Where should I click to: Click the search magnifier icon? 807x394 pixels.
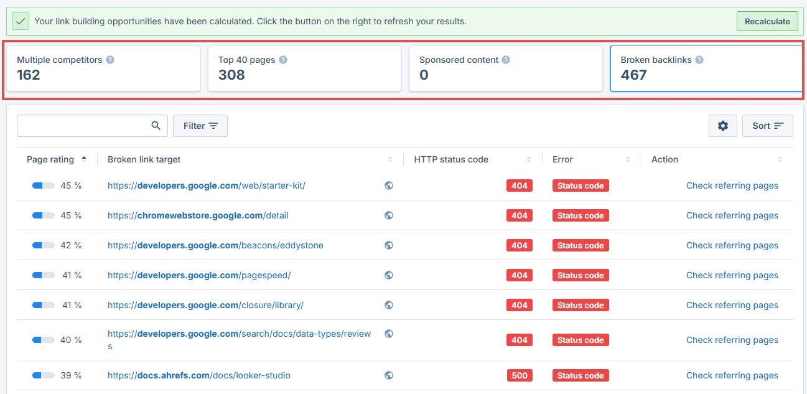click(156, 126)
